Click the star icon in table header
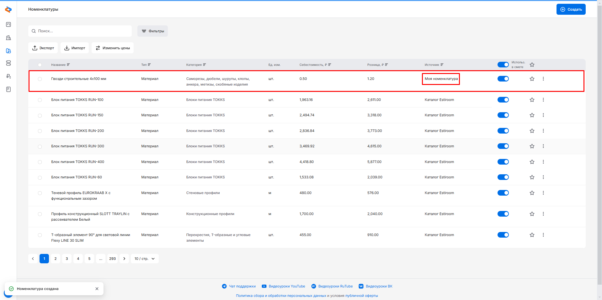 [532, 65]
